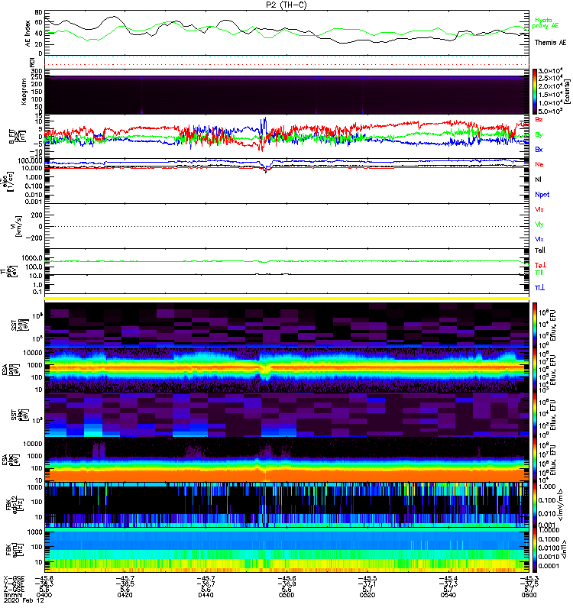Click the 0540 time tick label

click(x=448, y=595)
